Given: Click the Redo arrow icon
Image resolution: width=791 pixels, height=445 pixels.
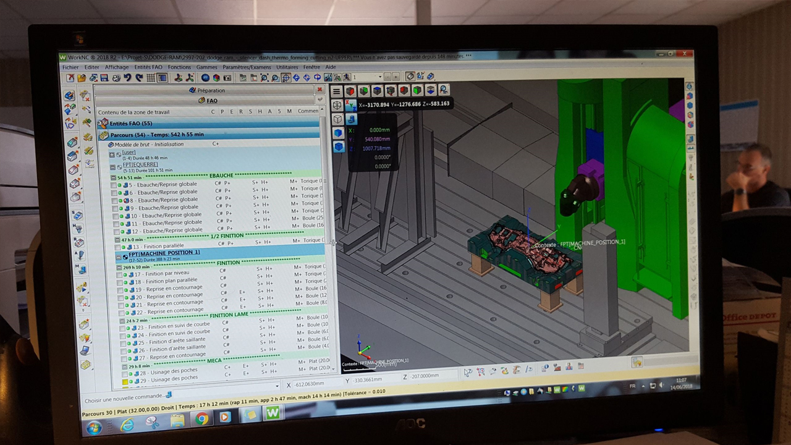Looking at the screenshot, I should tap(139, 78).
